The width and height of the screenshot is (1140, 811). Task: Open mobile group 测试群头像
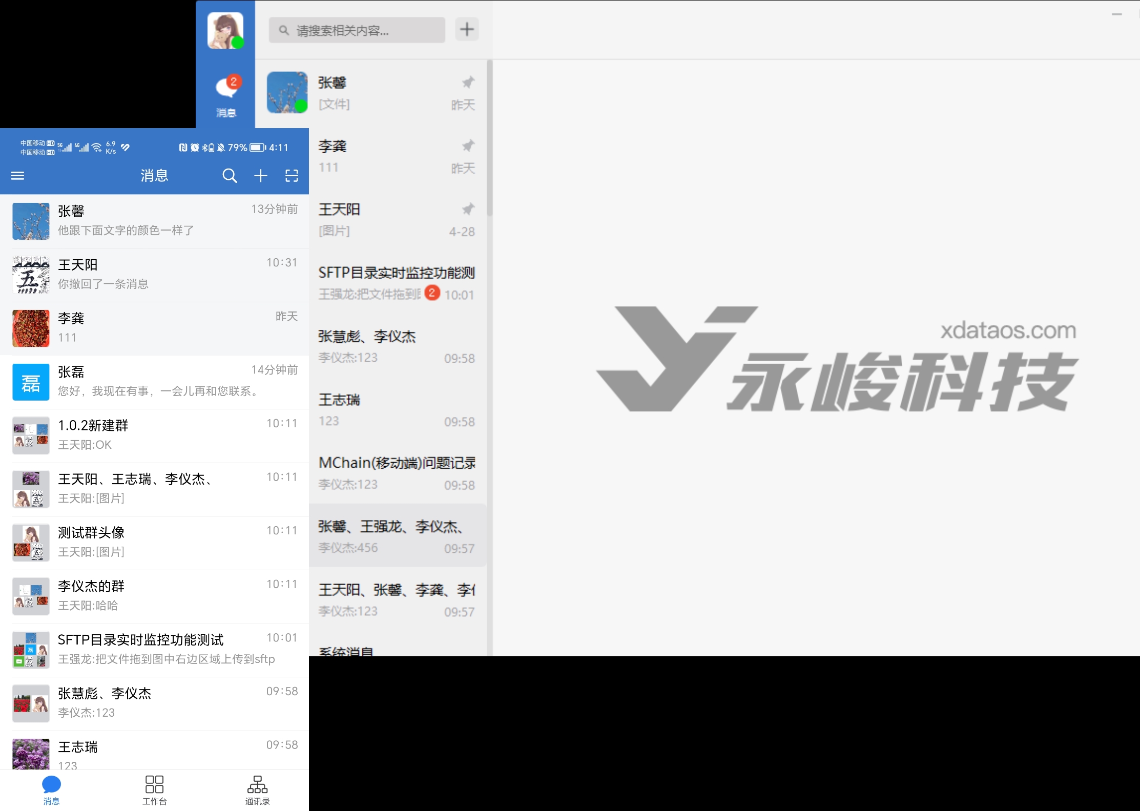[x=154, y=543]
